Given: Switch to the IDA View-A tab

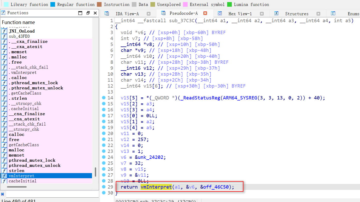Looking at the screenshot, I should [x=127, y=14].
